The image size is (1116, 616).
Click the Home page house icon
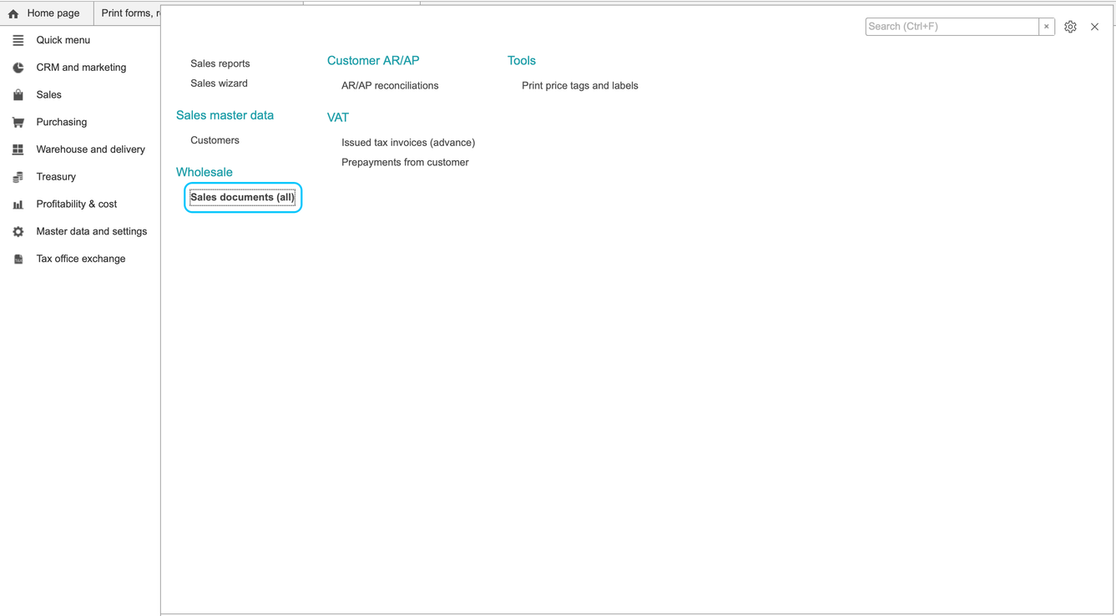pos(13,13)
